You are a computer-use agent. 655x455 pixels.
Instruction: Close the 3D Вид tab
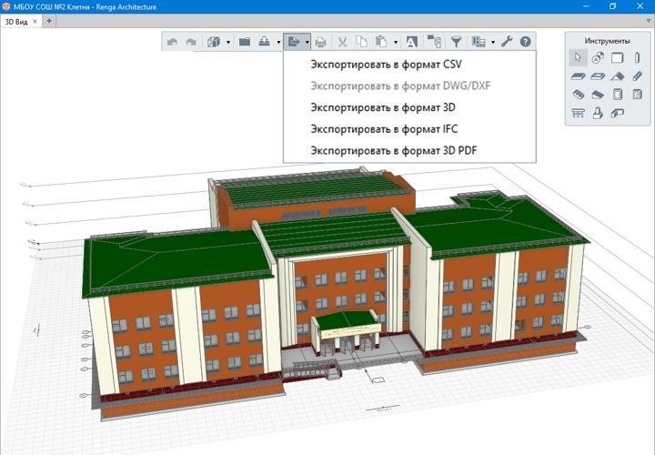35,21
